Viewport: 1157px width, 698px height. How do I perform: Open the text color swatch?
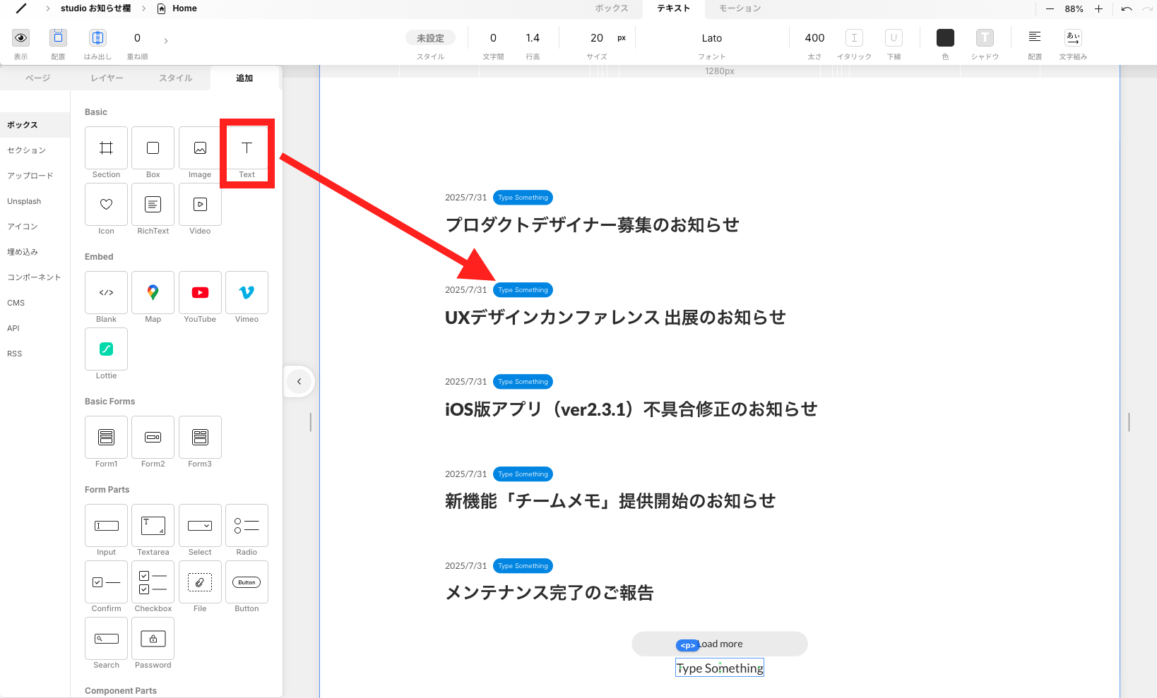pyautogui.click(x=945, y=37)
